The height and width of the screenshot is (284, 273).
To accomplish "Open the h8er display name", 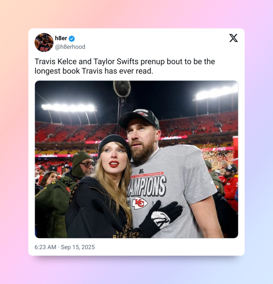I will coord(61,38).
